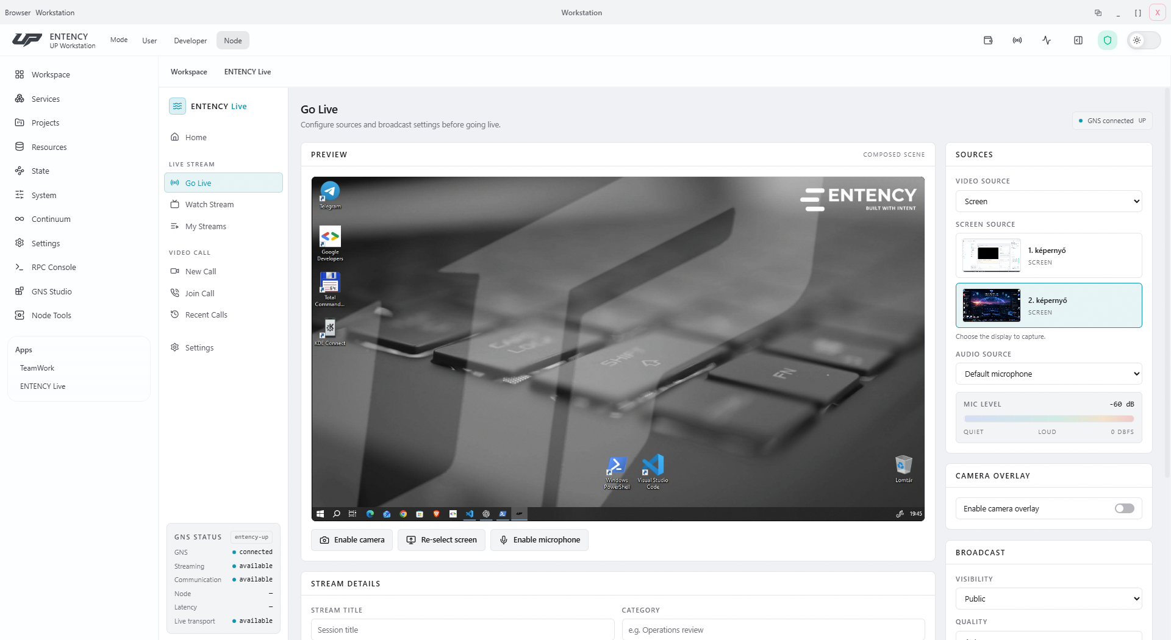
Task: Expand the Visibility dropdown
Action: [x=1048, y=599]
